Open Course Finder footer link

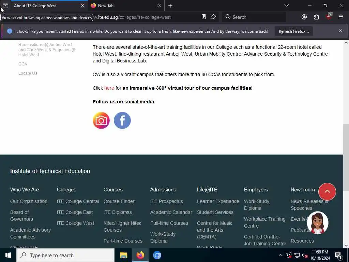point(119,201)
